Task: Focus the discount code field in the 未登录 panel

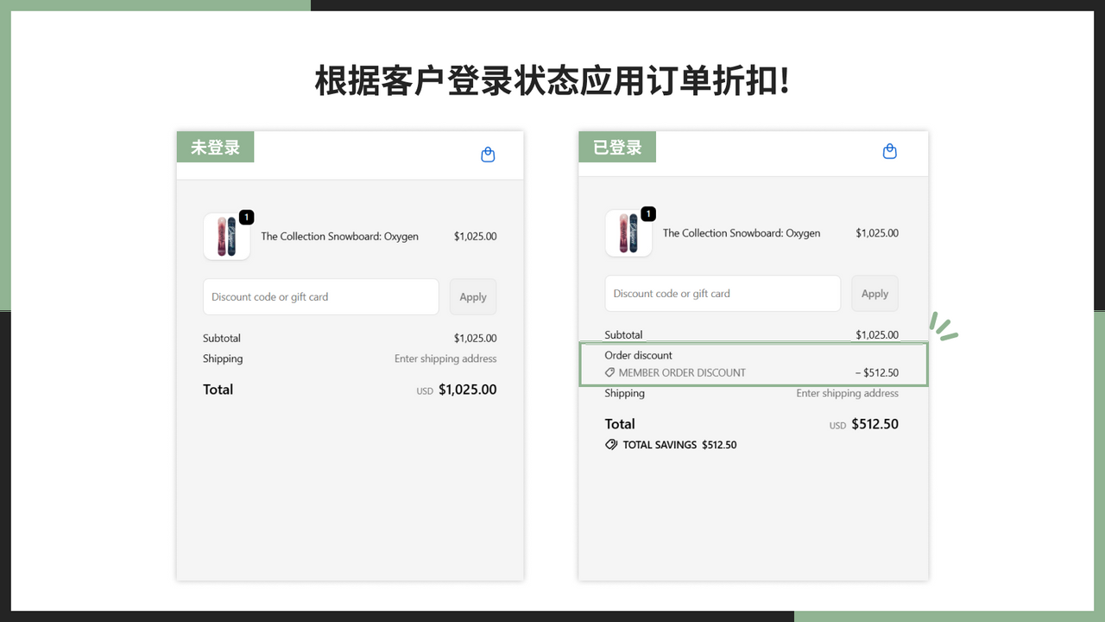Action: pos(321,297)
